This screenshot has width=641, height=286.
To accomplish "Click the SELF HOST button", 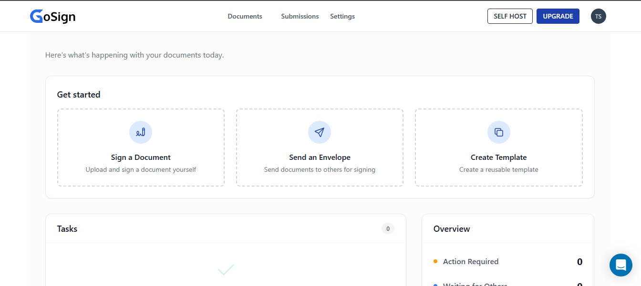I will pyautogui.click(x=510, y=16).
